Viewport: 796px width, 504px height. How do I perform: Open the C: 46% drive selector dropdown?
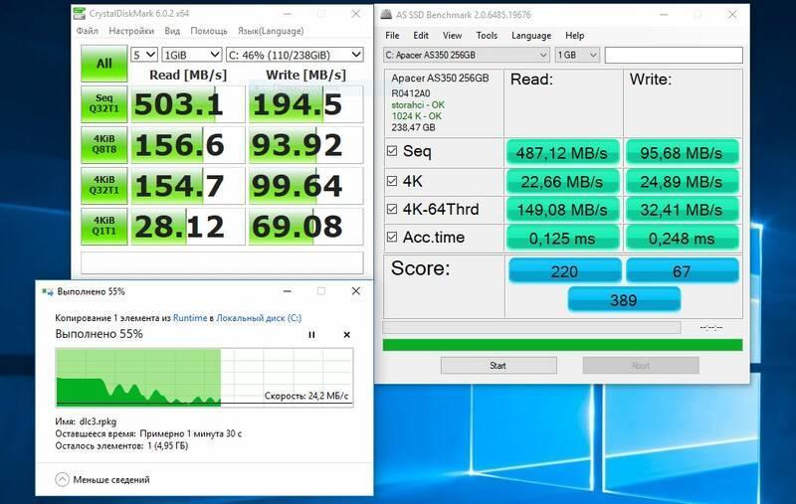click(x=295, y=55)
